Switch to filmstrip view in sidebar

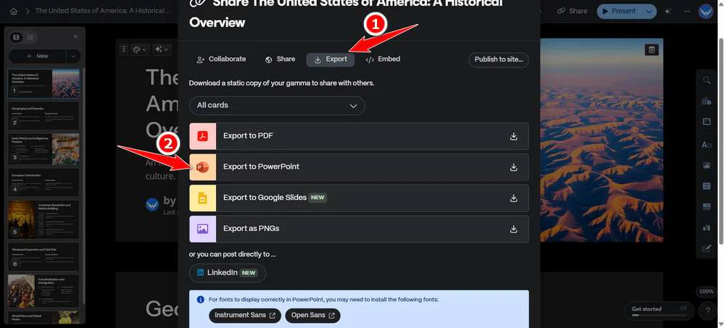[17, 37]
